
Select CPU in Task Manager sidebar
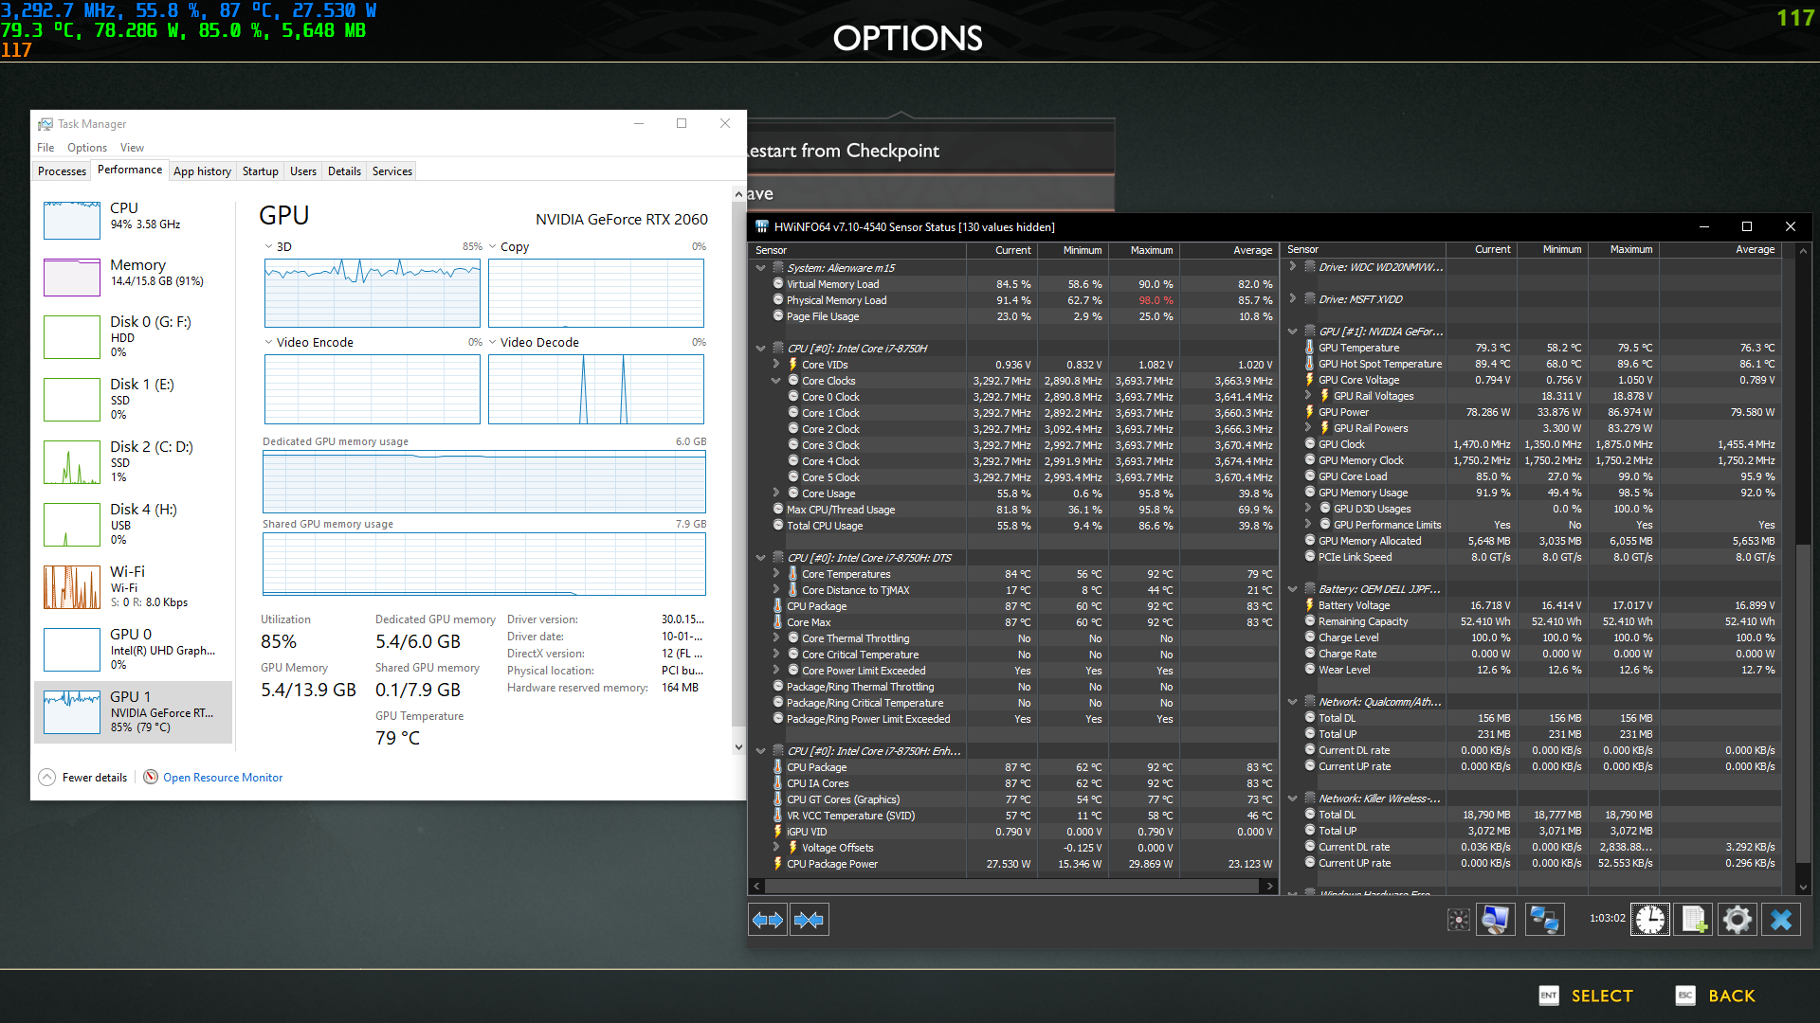click(x=134, y=218)
